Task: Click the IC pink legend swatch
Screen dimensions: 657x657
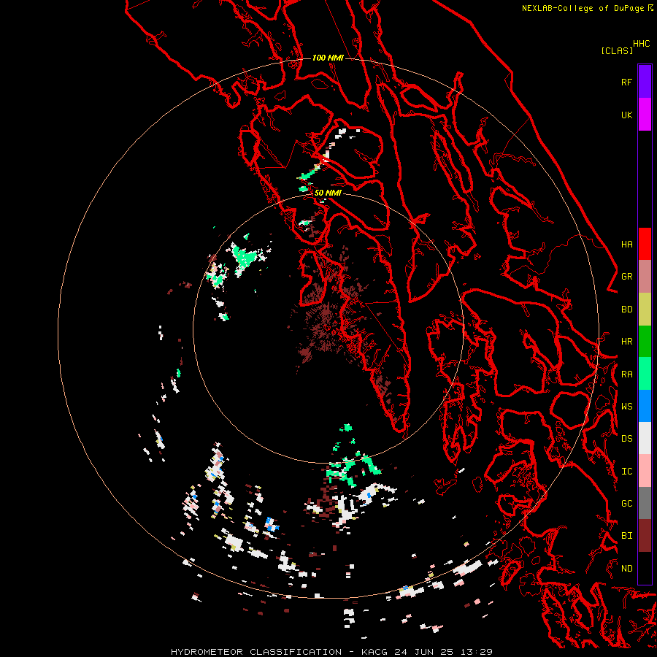Action: [x=645, y=471]
